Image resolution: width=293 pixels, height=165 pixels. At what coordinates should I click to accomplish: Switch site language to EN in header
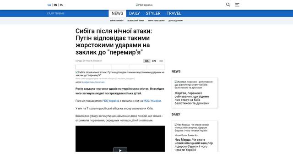point(55,5)
